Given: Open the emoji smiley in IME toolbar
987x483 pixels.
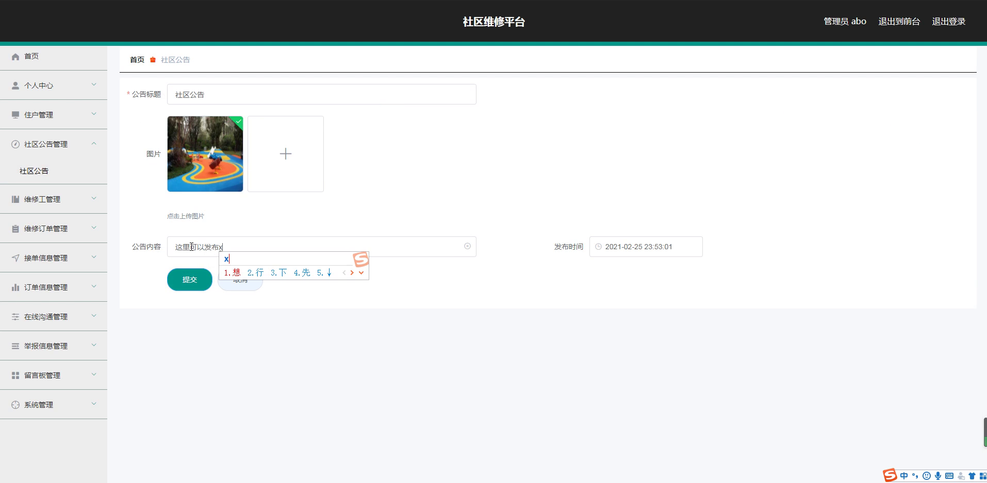Looking at the screenshot, I should click(x=927, y=475).
